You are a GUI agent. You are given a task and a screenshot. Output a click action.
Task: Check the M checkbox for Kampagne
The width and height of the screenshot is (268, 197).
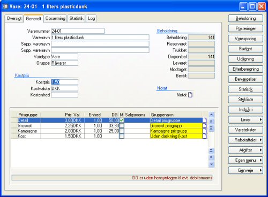[x=122, y=131]
